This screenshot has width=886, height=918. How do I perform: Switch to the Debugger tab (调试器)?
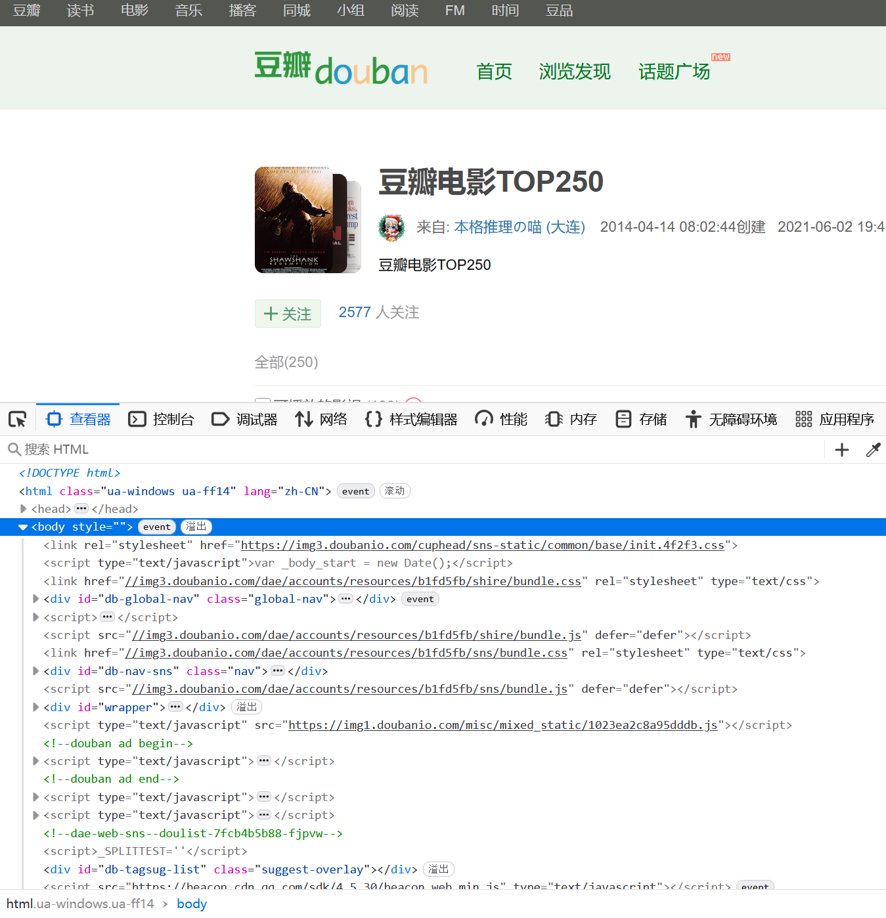pos(244,419)
